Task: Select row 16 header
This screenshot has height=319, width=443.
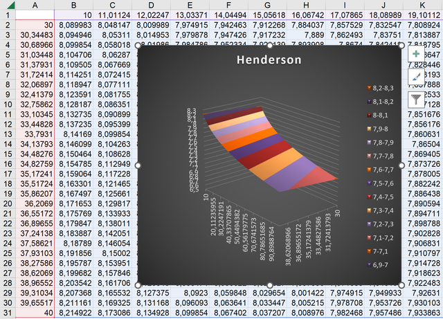Action: point(8,164)
